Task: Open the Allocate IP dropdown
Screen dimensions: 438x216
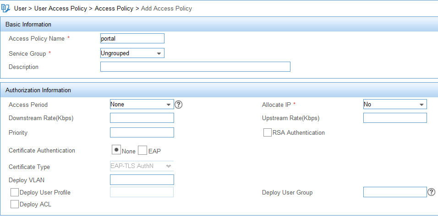Action: (x=395, y=105)
